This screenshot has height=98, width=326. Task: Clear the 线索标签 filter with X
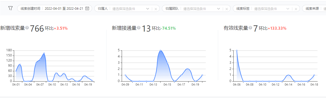pos(296,9)
